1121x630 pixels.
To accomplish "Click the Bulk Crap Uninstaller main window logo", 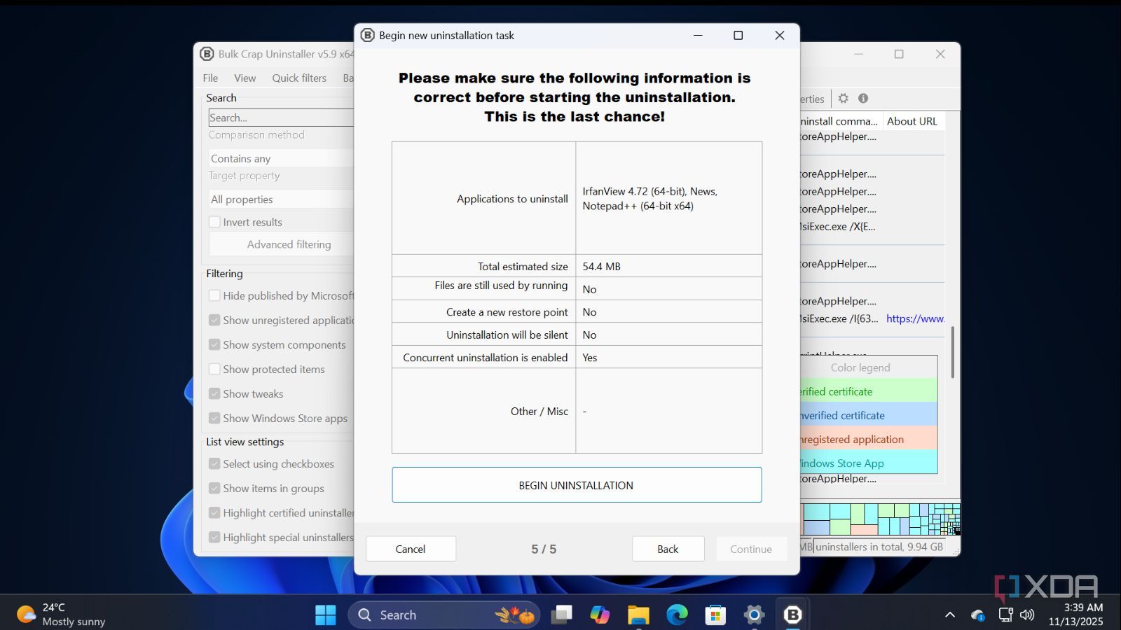I will (207, 54).
